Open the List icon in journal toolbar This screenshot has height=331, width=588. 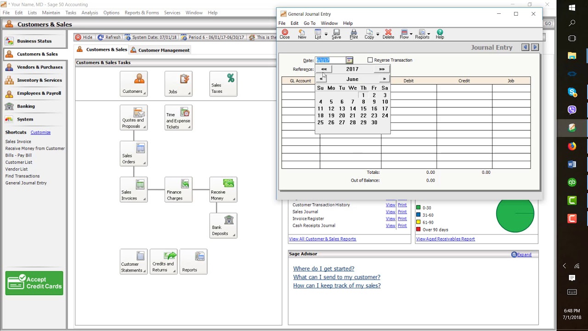(x=318, y=34)
